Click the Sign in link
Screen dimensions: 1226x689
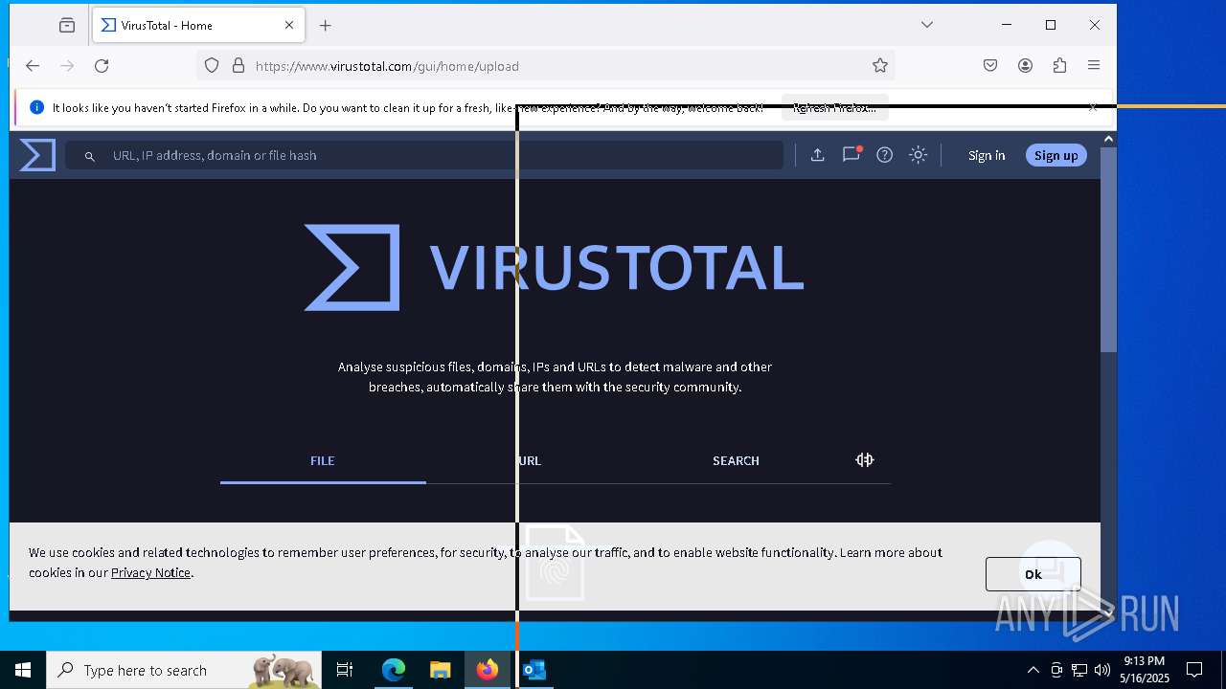(987, 155)
